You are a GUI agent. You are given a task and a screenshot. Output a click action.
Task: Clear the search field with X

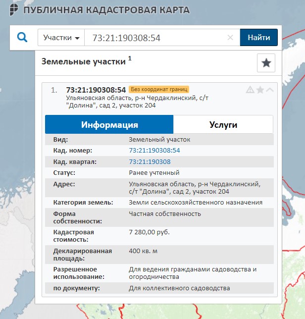tap(230, 38)
